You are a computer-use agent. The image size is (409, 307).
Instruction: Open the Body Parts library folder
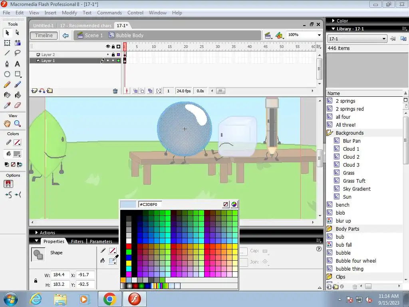(330, 229)
